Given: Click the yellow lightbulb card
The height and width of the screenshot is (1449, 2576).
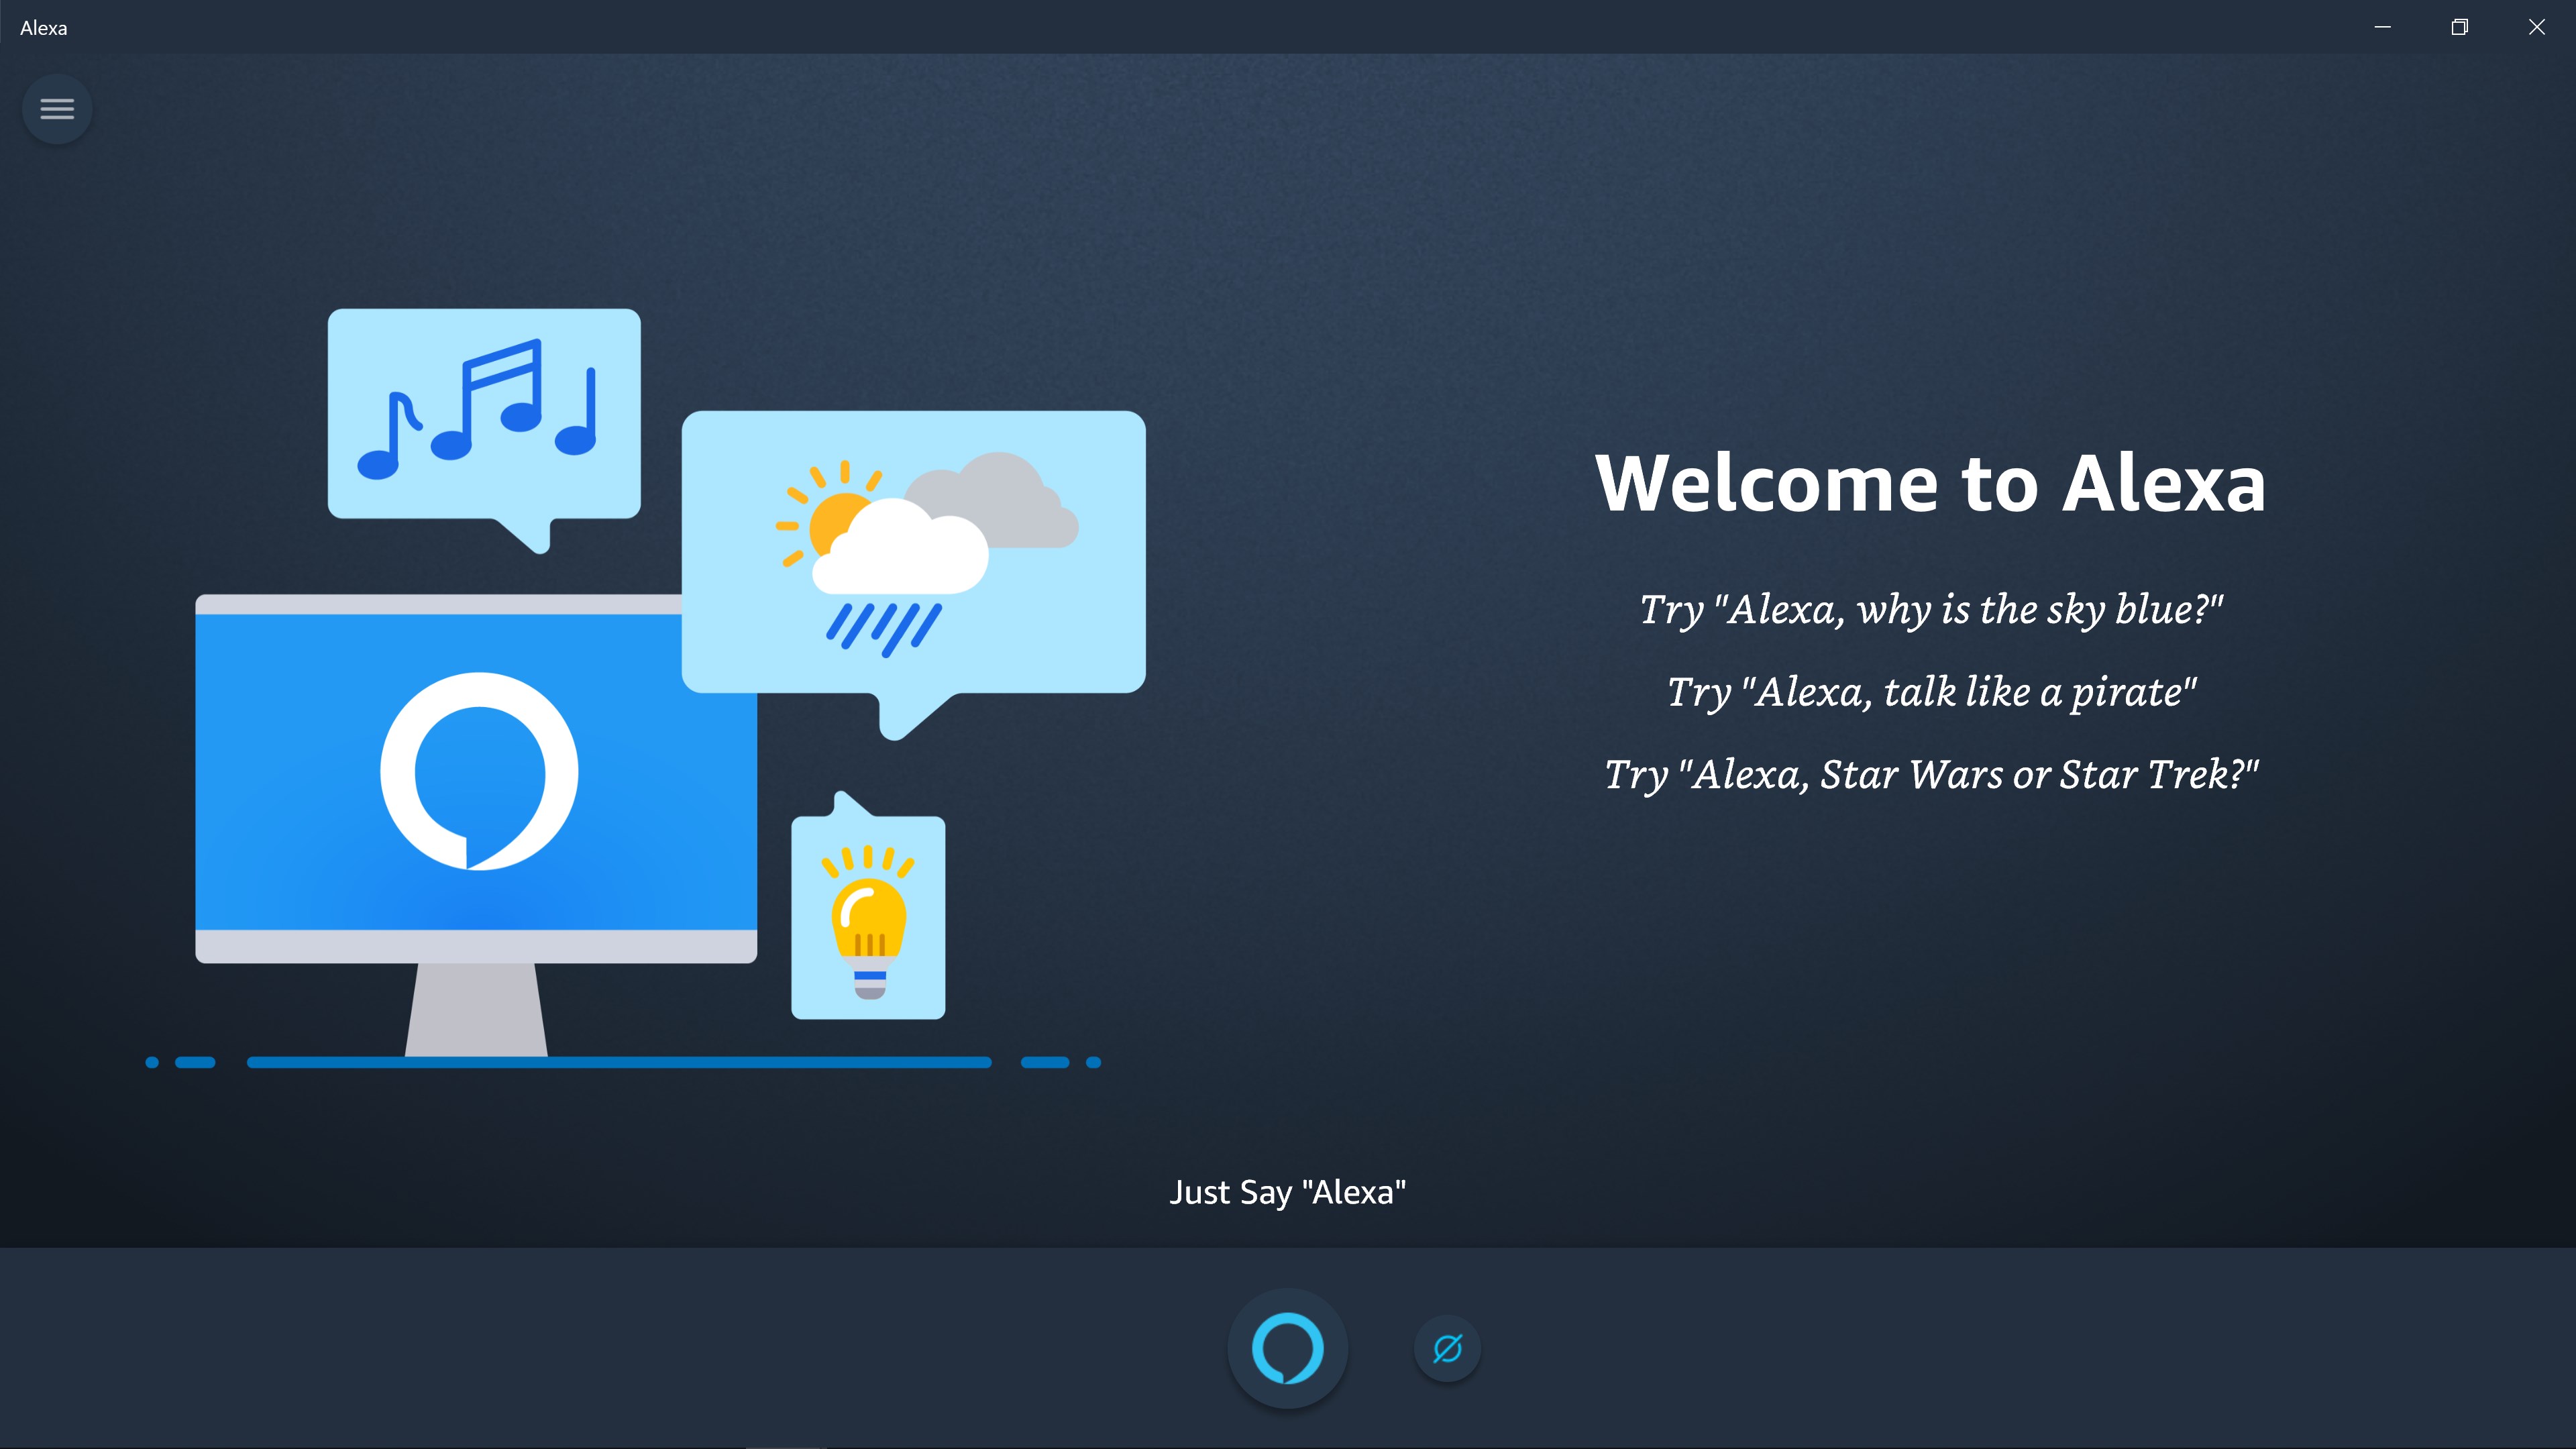Looking at the screenshot, I should [x=868, y=918].
